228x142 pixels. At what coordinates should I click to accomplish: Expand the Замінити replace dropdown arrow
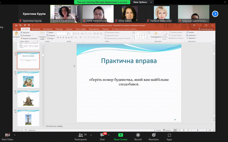point(197,35)
